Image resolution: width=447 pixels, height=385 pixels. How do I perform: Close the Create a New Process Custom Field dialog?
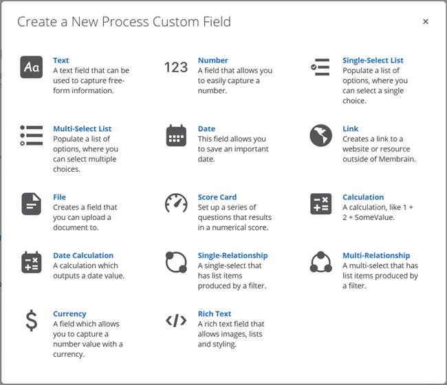tap(426, 22)
